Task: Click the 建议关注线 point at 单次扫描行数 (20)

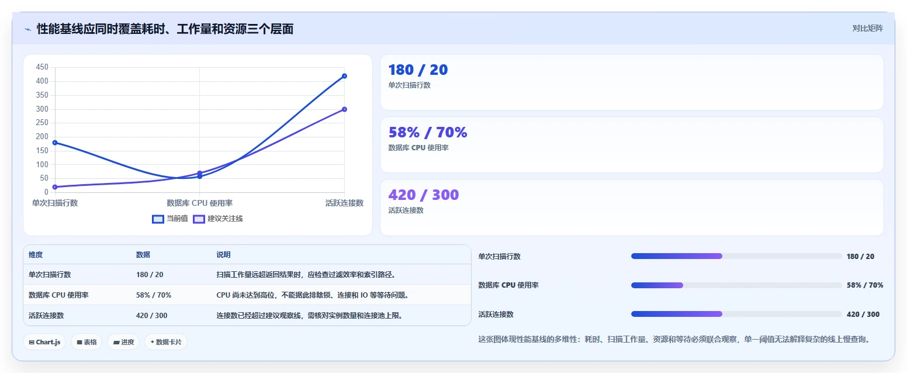Action: pyautogui.click(x=55, y=187)
